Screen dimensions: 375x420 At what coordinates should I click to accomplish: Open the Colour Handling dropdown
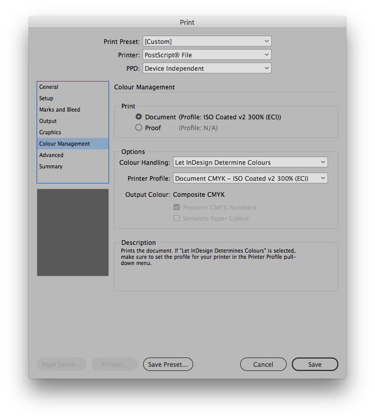[x=250, y=162]
